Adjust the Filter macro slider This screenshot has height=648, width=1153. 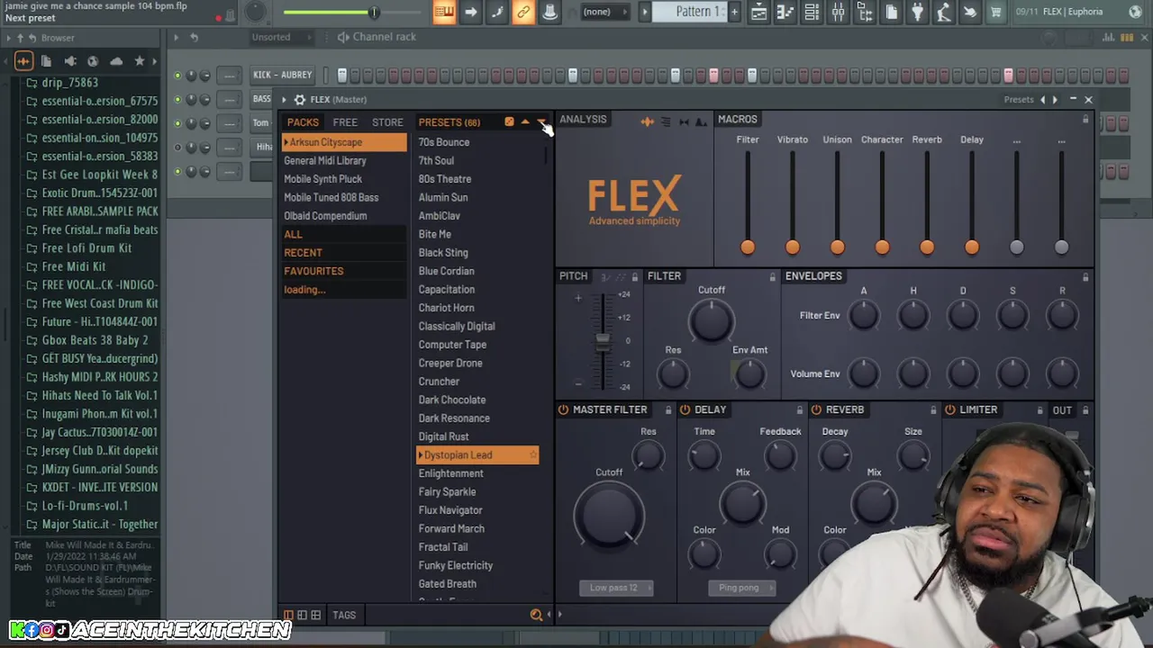pyautogui.click(x=748, y=247)
